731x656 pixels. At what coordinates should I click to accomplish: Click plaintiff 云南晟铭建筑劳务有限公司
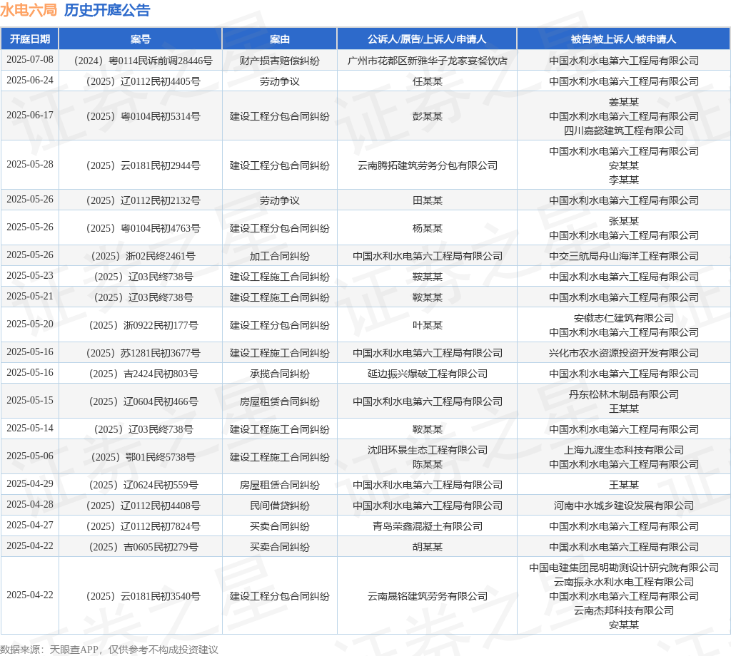(x=427, y=596)
